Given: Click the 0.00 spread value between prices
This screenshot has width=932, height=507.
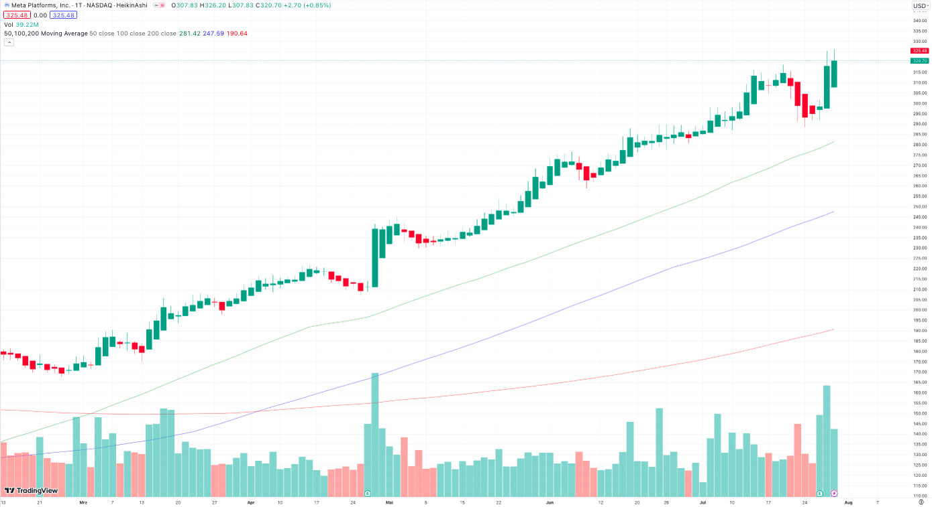Looking at the screenshot, I should (40, 15).
